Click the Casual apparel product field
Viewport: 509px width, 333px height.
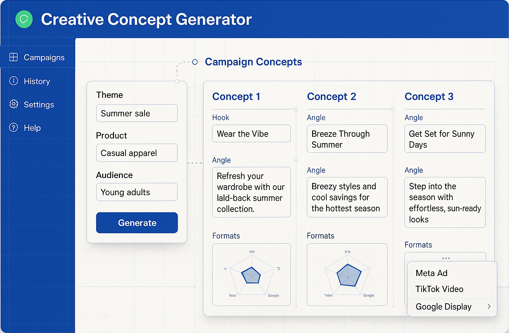pyautogui.click(x=136, y=153)
